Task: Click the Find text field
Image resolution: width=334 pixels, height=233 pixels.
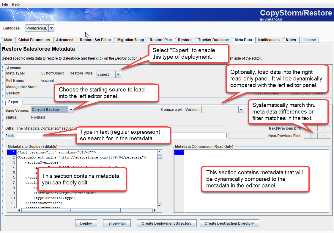Action: (122, 136)
